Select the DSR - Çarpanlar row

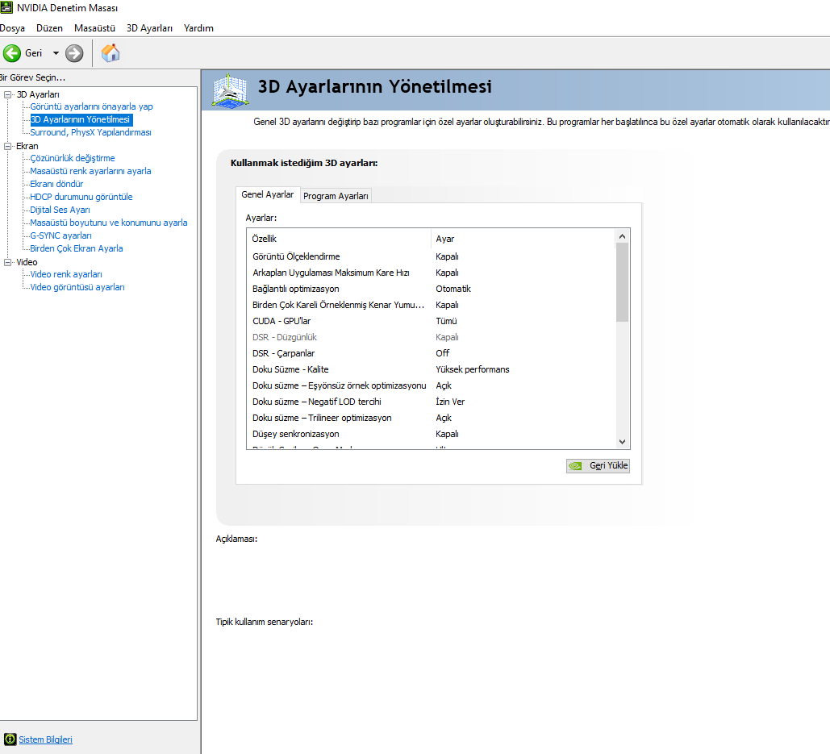click(431, 353)
